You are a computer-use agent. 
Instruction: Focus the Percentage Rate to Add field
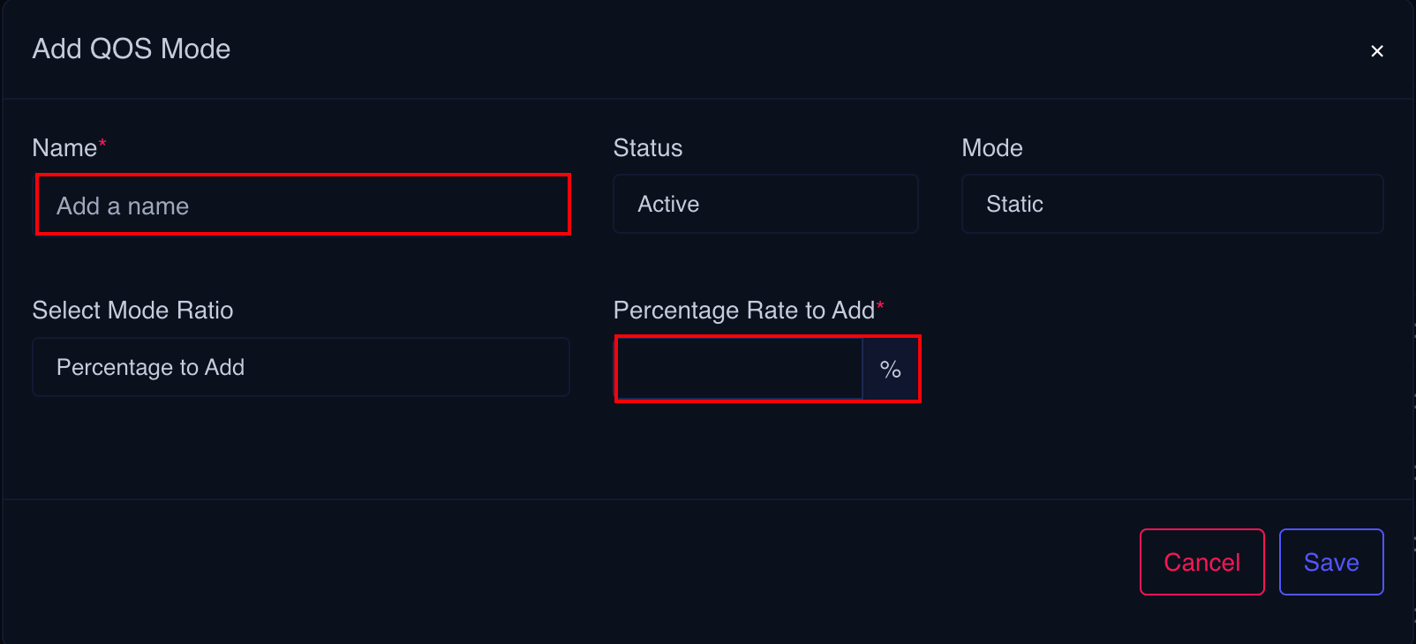[x=740, y=369]
